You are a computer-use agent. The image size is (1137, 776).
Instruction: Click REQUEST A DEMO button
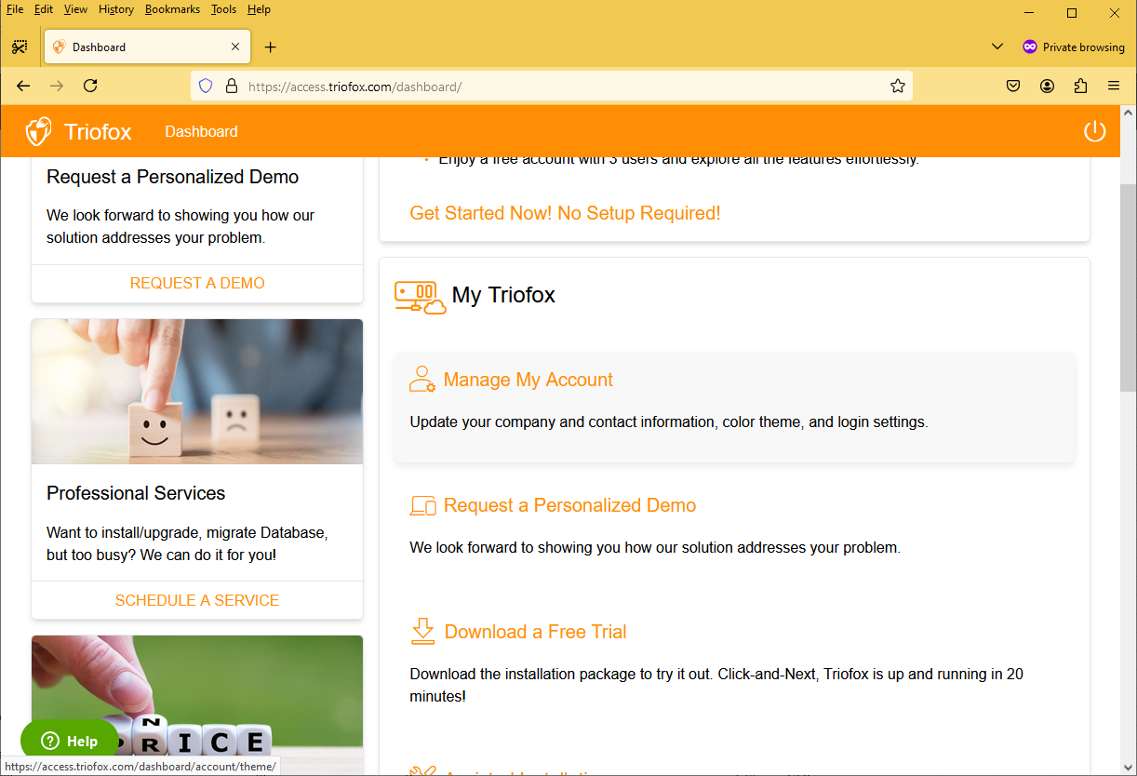[197, 283]
